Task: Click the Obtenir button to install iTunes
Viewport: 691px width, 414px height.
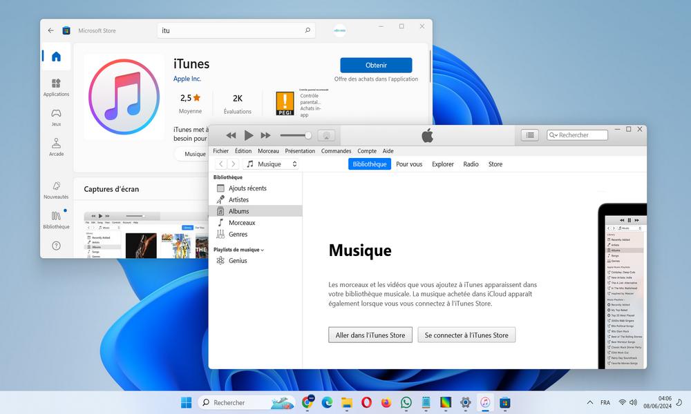Action: click(376, 65)
